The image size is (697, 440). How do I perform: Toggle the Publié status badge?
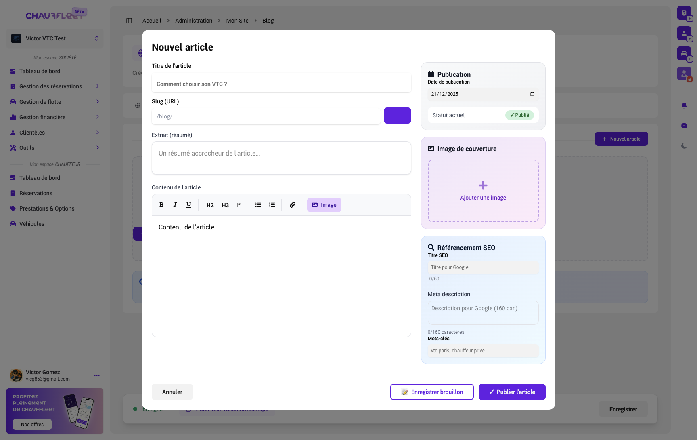coord(519,115)
